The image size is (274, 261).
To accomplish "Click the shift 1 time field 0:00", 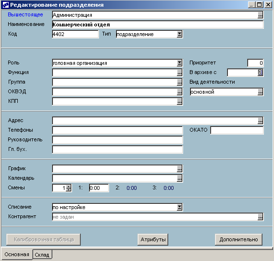I will point(99,188).
